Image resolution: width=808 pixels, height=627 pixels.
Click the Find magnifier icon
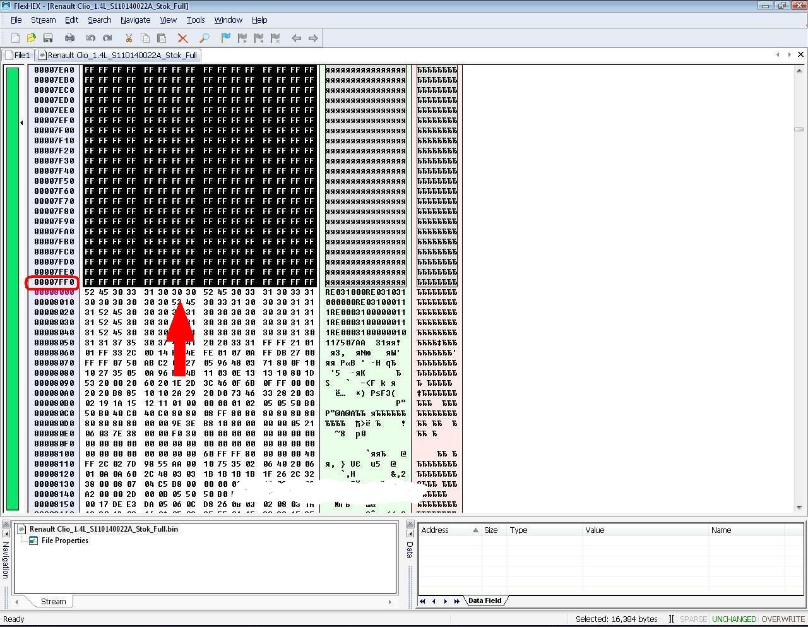tap(204, 38)
